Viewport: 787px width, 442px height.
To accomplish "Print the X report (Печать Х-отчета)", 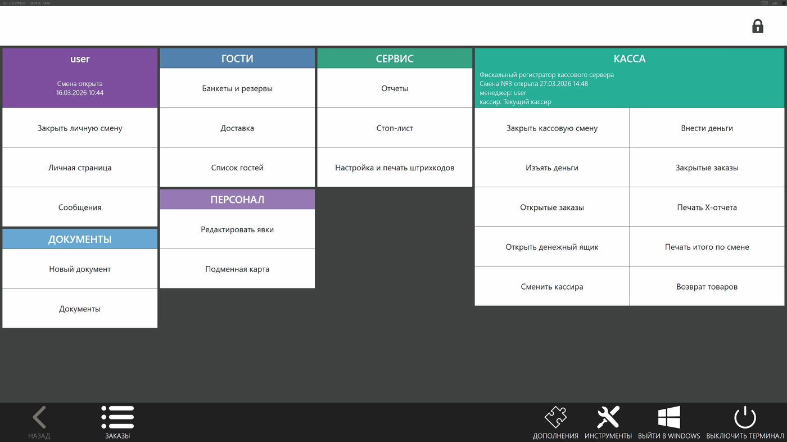I will [x=707, y=208].
